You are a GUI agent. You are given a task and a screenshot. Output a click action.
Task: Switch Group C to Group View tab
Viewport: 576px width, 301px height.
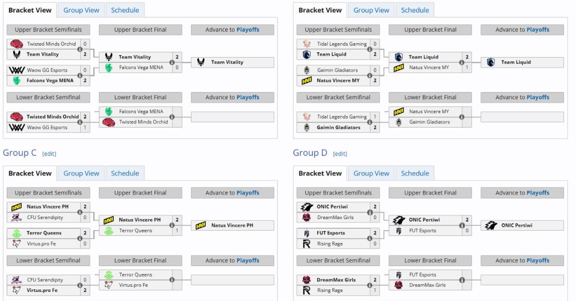pyautogui.click(x=81, y=174)
